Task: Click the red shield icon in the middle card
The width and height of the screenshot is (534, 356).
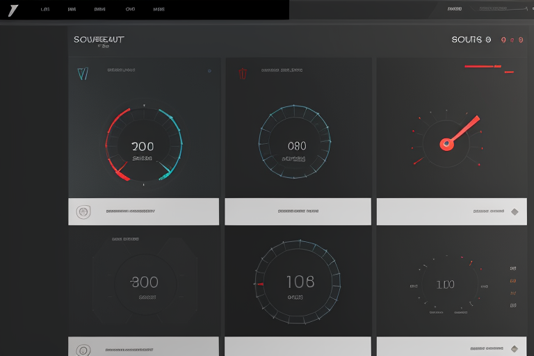Action: [x=243, y=73]
